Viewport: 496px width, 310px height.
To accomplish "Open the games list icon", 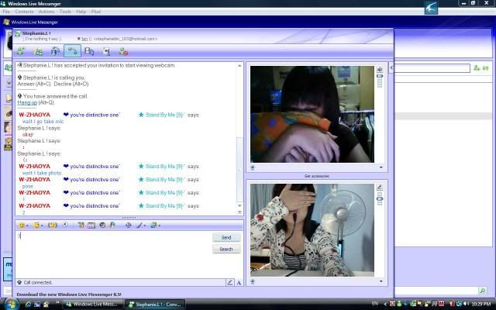I will (x=106, y=51).
